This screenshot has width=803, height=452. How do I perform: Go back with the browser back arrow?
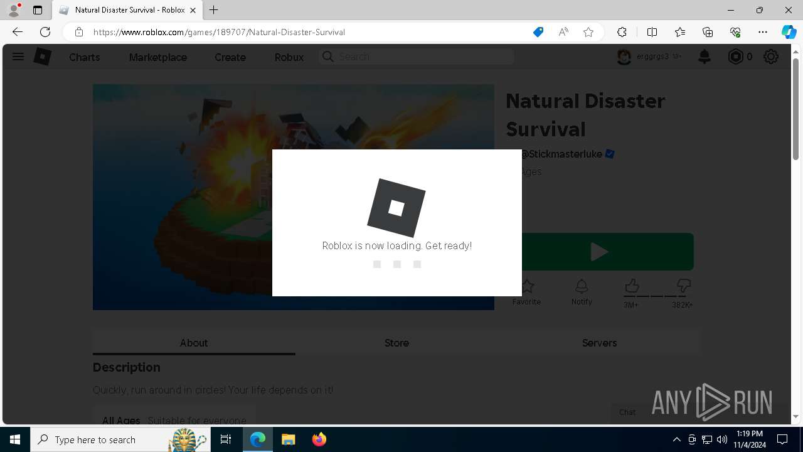click(x=18, y=32)
